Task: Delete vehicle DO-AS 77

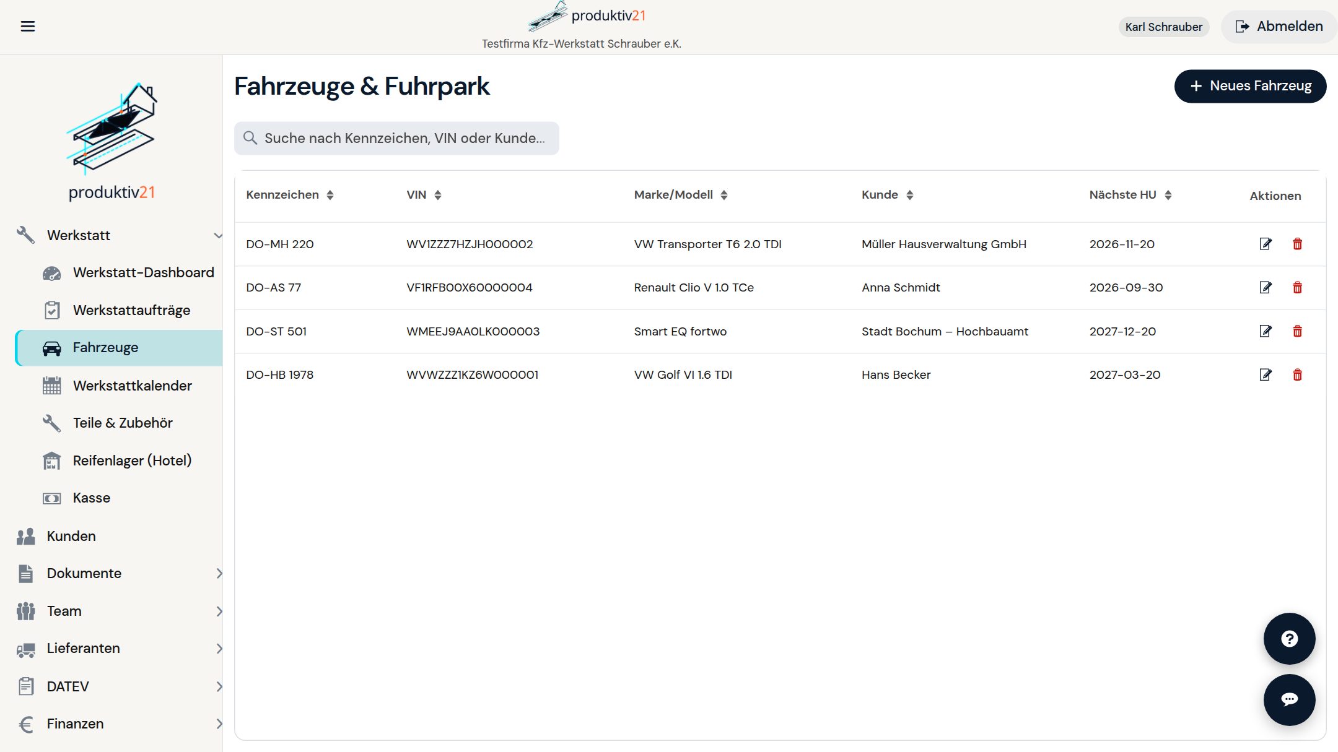Action: [x=1297, y=287]
